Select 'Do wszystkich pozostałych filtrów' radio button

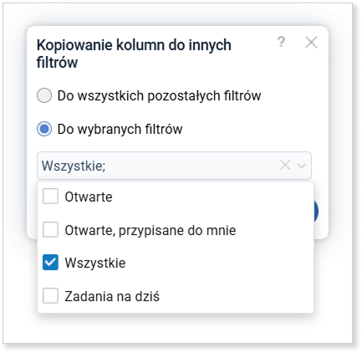coord(44,95)
